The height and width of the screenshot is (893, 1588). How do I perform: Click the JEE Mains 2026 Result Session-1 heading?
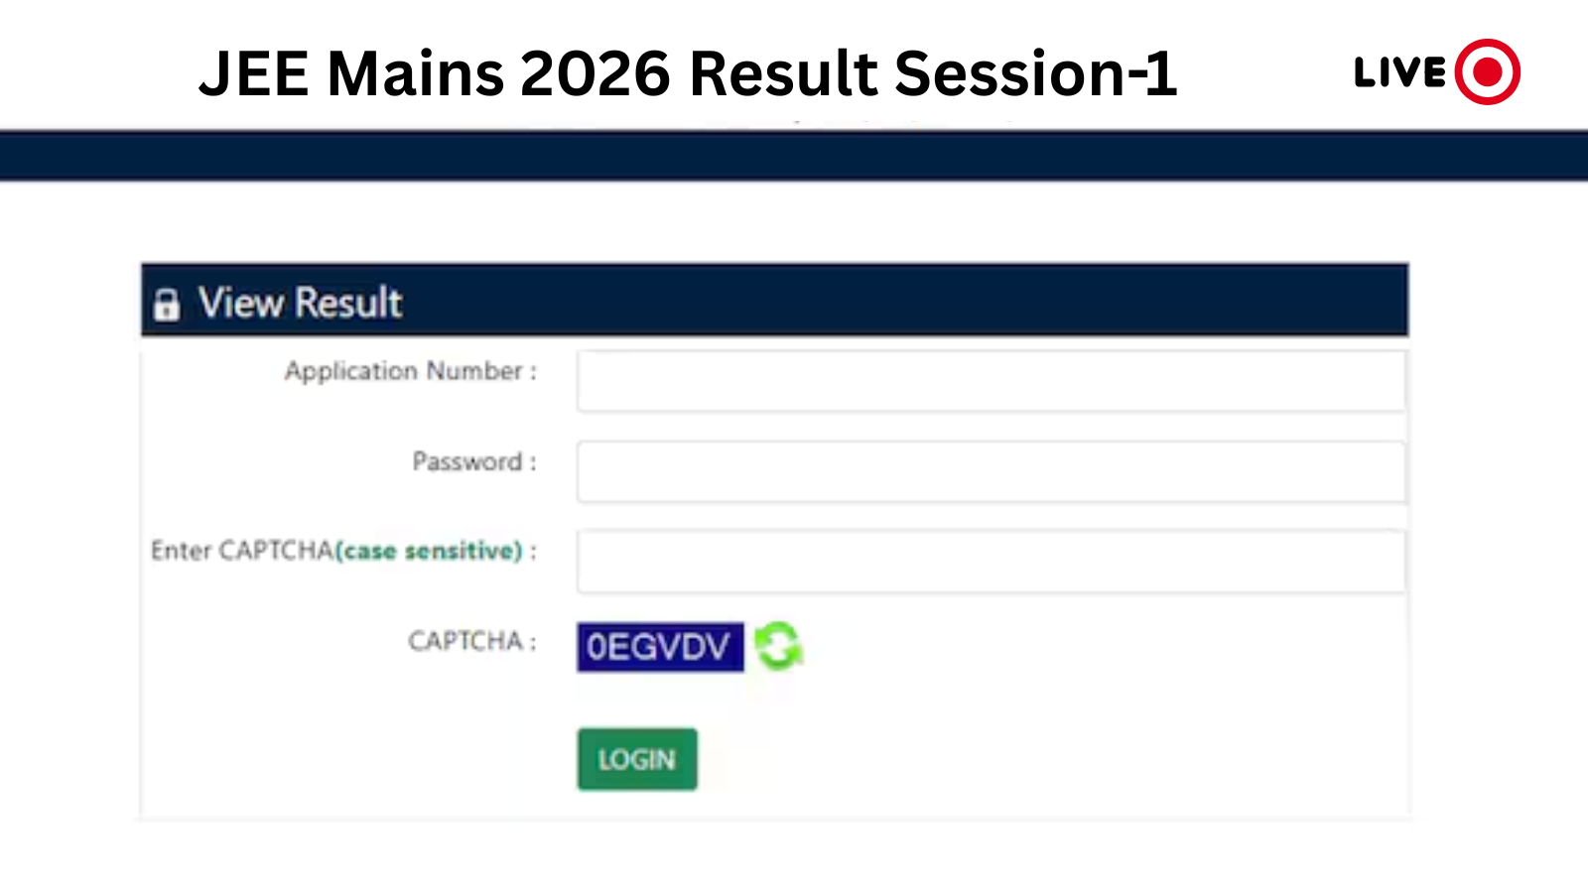coord(692,72)
